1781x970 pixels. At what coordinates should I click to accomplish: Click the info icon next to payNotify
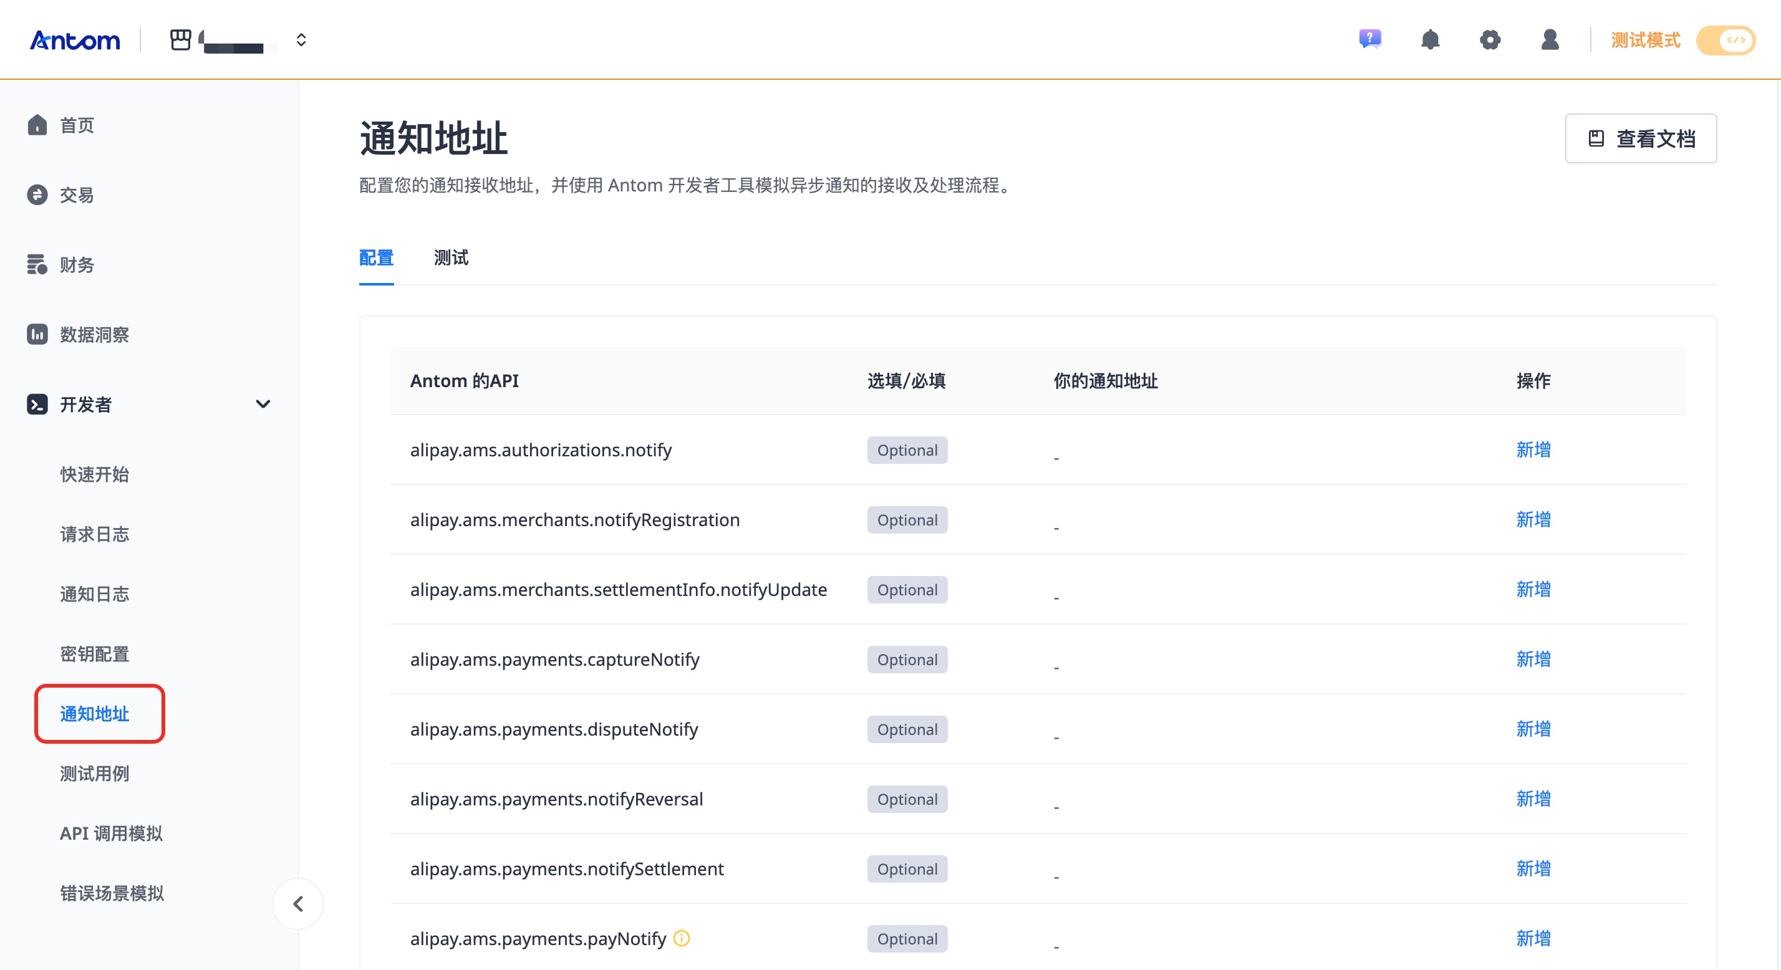(682, 938)
